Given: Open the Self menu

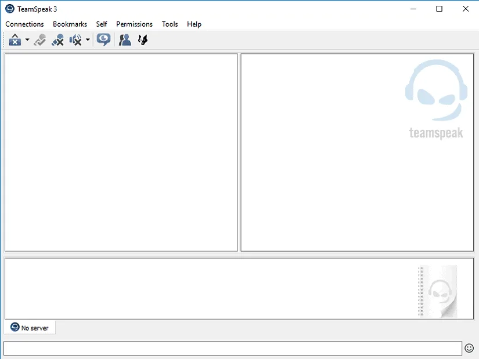Looking at the screenshot, I should pyautogui.click(x=102, y=24).
